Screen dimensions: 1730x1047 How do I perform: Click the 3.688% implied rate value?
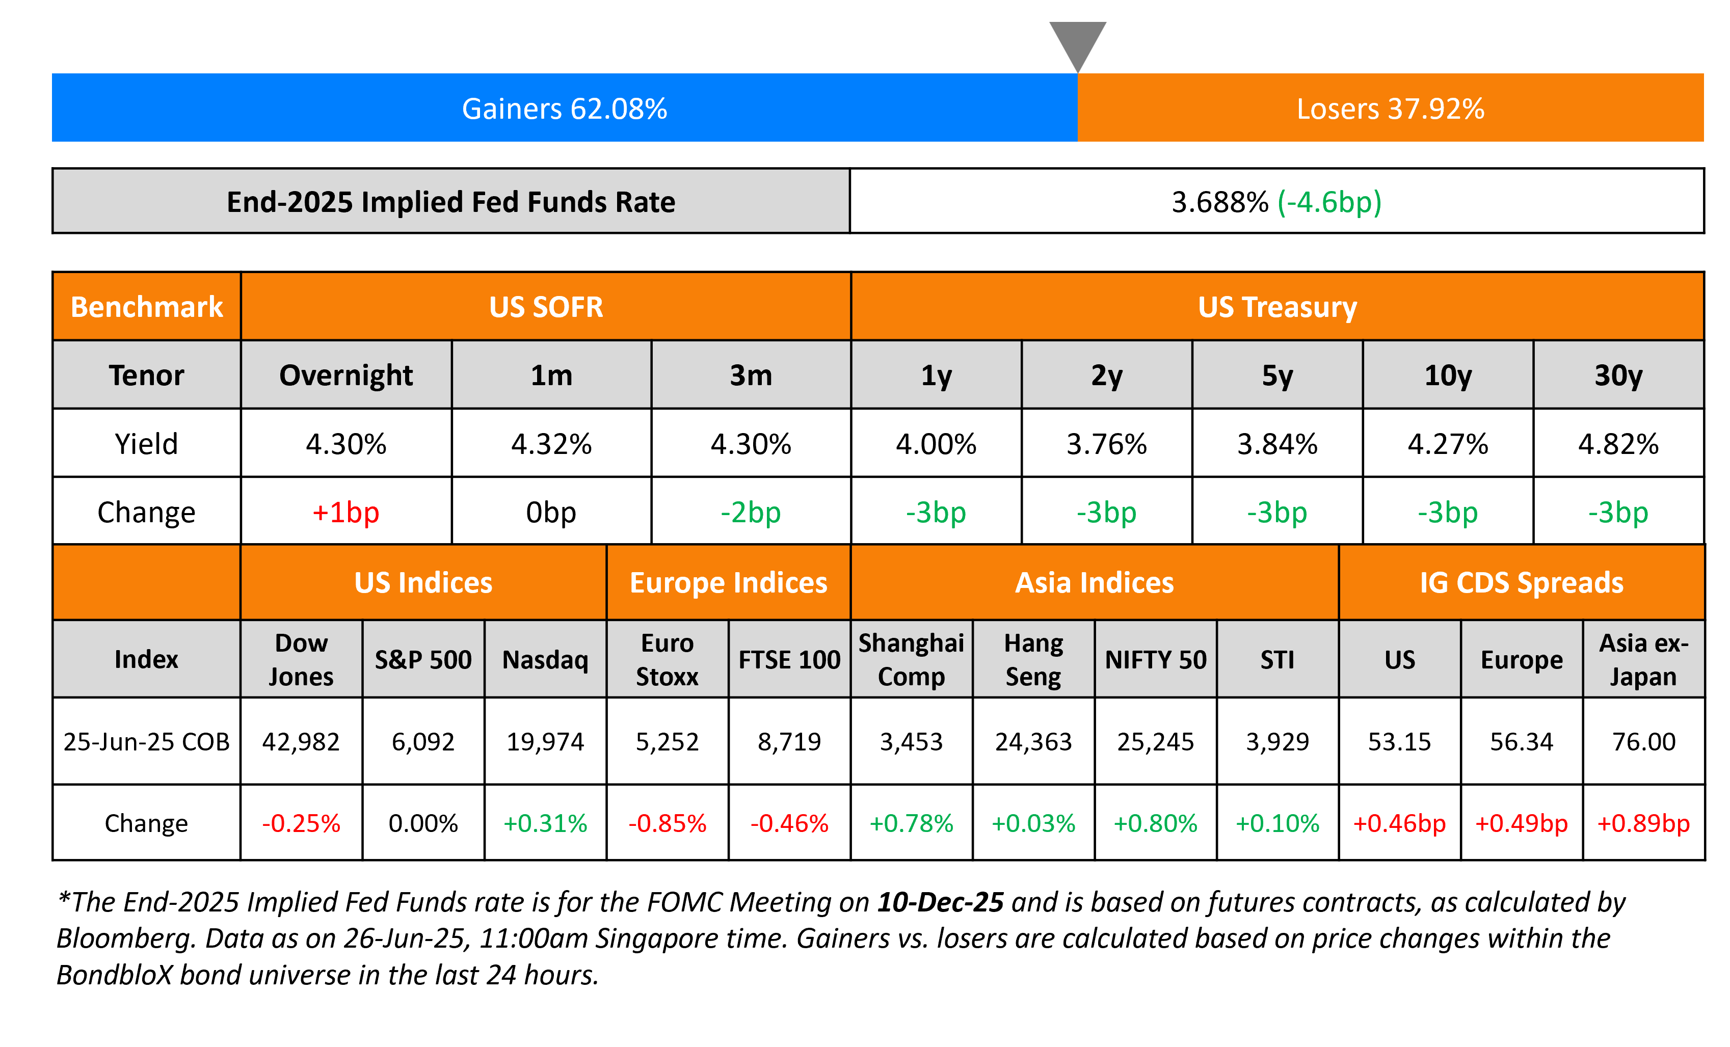click(x=1219, y=202)
